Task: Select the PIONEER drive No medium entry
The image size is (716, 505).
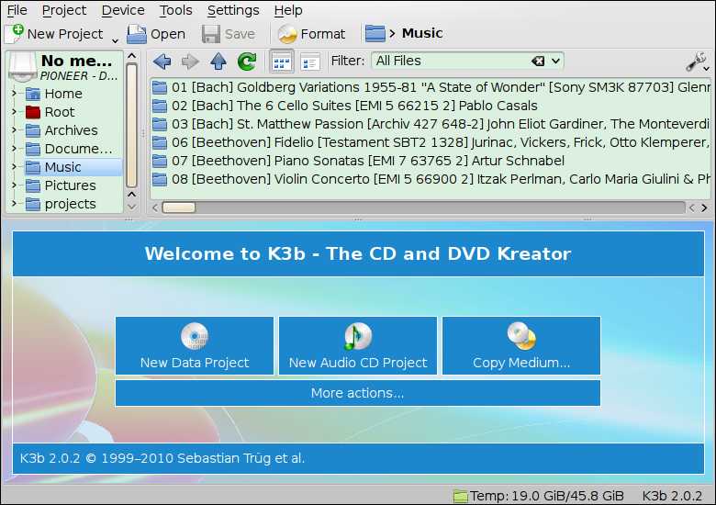Action: (66, 67)
